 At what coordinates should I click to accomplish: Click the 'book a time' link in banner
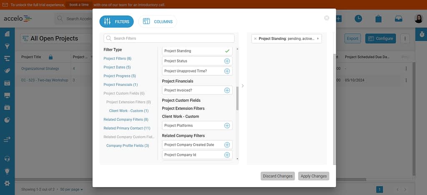79,5
